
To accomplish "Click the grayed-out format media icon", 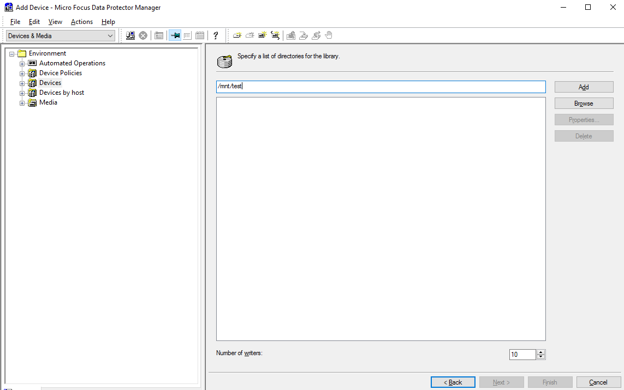I will (x=291, y=35).
